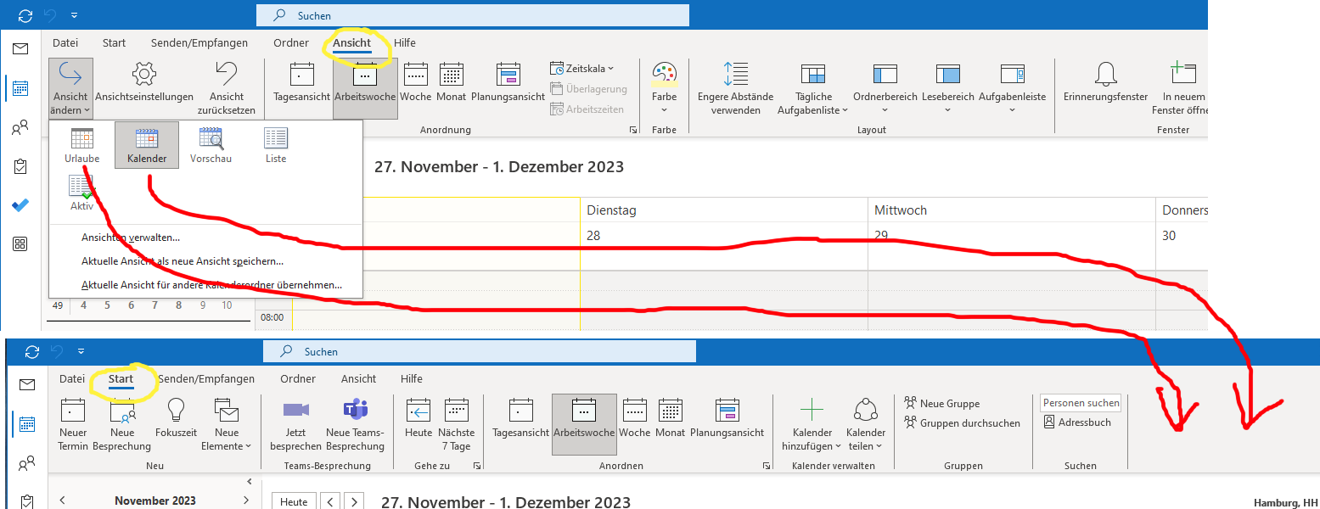Open Senden/Empfangen tab in top window
Image resolution: width=1320 pixels, height=509 pixels.
(199, 43)
